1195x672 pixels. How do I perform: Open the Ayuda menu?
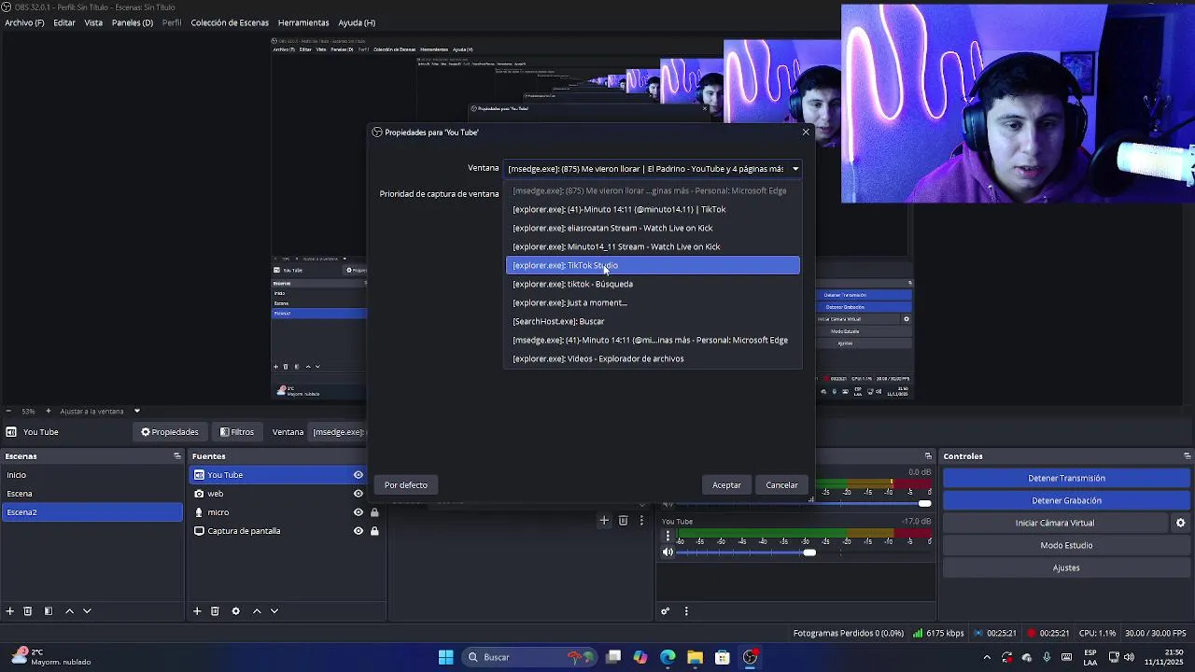(x=357, y=22)
